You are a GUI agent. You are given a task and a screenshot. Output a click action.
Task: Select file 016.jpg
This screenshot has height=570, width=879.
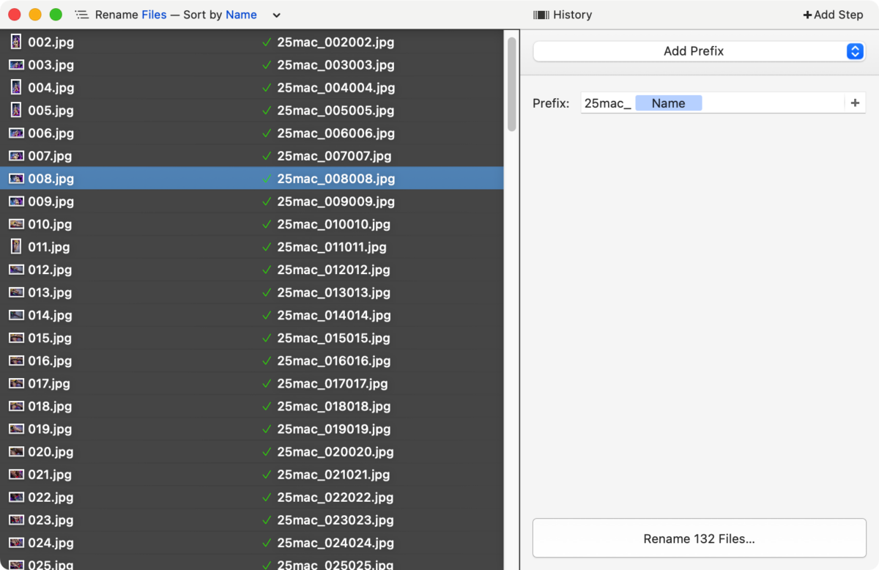[50, 360]
